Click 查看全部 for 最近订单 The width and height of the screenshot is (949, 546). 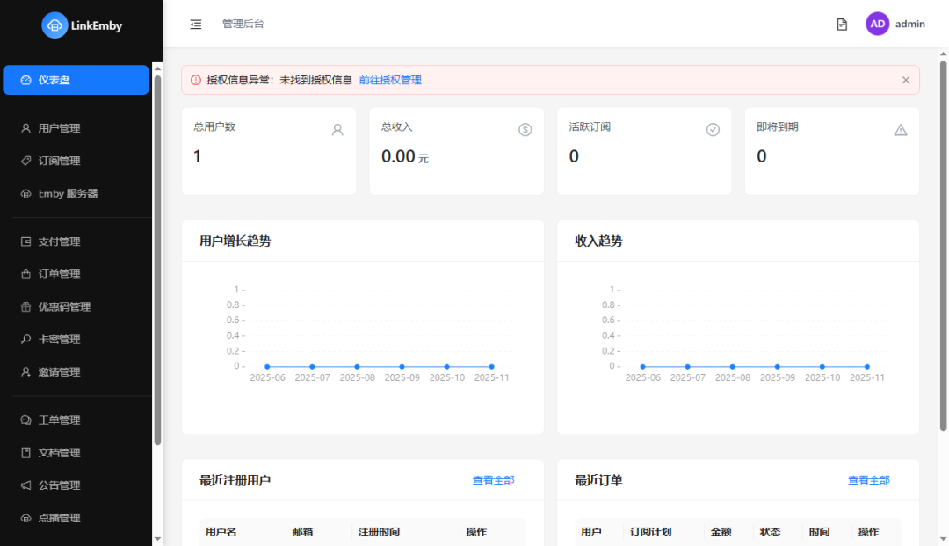pos(868,480)
